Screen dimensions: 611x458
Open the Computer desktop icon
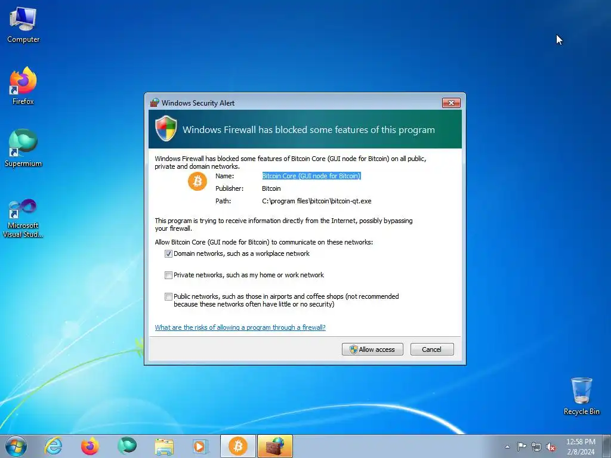click(x=23, y=25)
